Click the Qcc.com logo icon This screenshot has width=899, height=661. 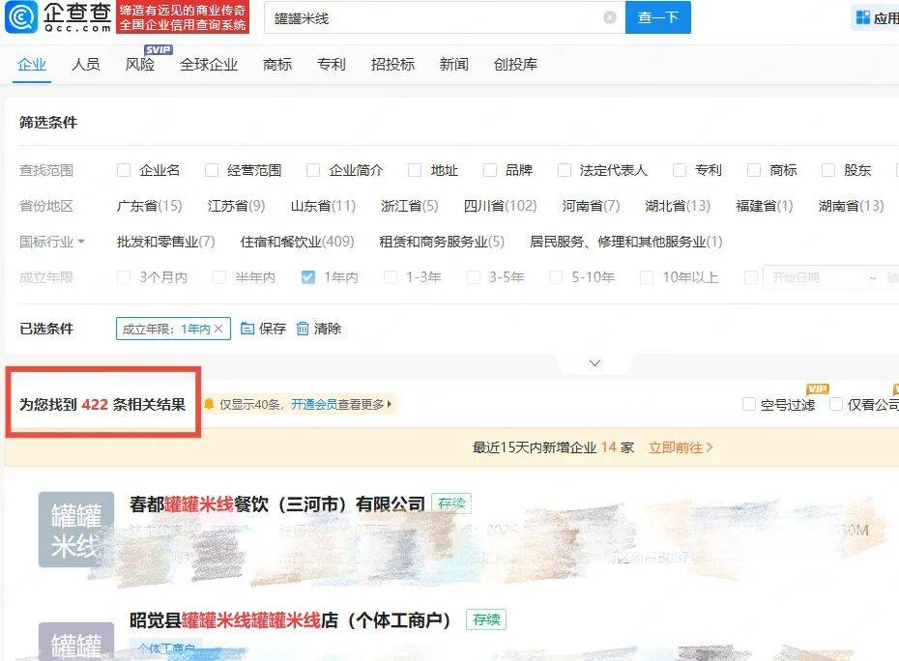23,16
